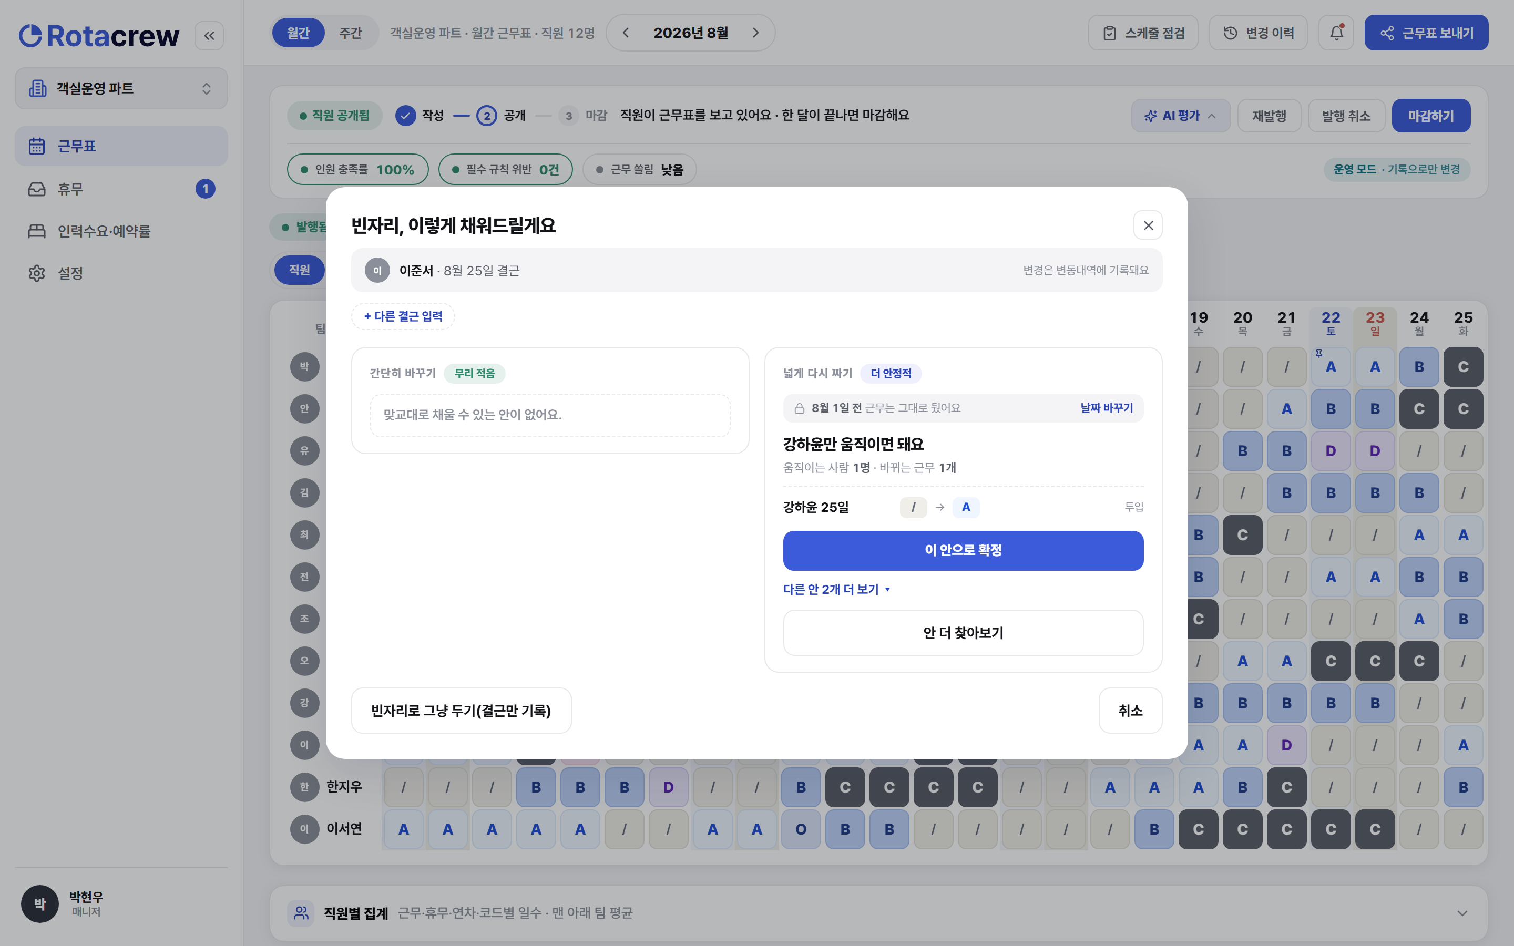This screenshot has width=1514, height=946.
Task: Expand 다른 안 2개 더 보기
Action: point(836,589)
